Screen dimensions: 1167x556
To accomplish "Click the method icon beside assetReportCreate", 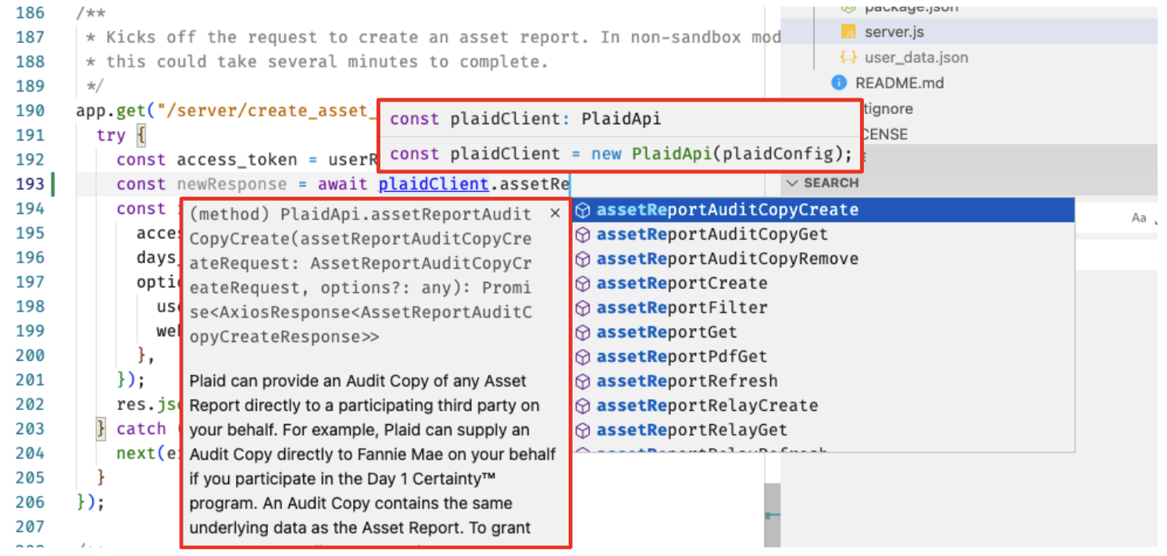I will click(x=582, y=283).
